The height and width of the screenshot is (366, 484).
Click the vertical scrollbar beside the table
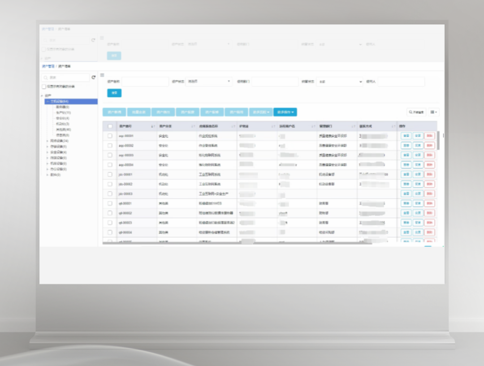(438, 140)
